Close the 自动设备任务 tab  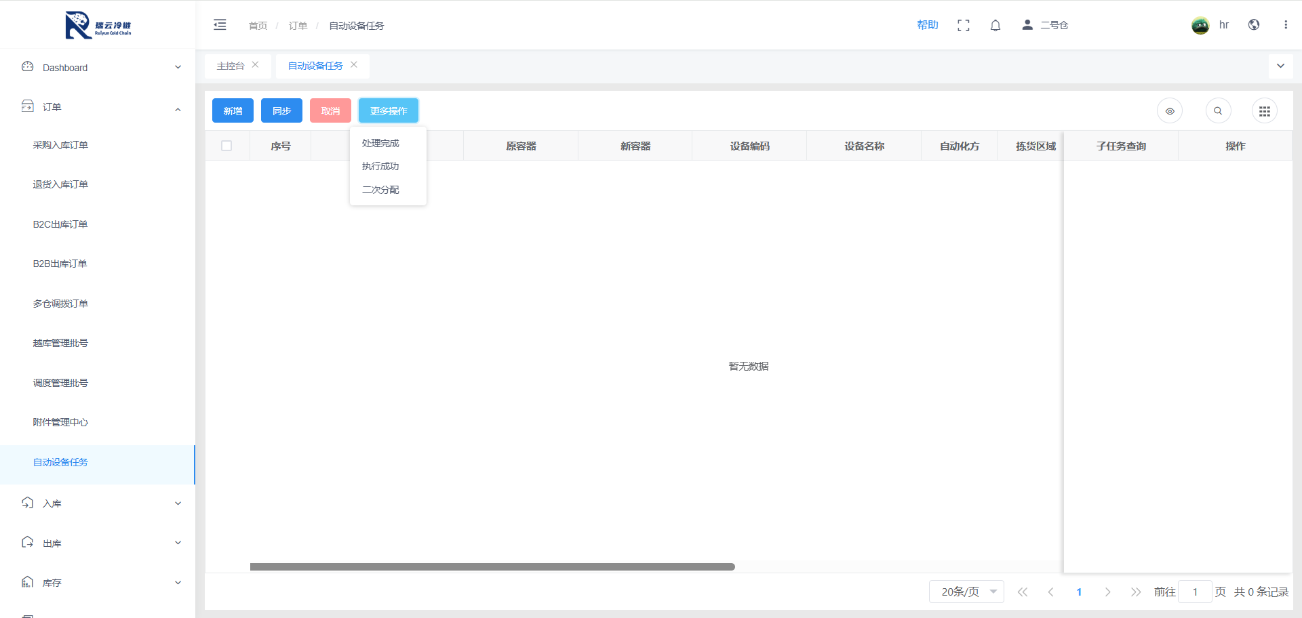(x=353, y=65)
